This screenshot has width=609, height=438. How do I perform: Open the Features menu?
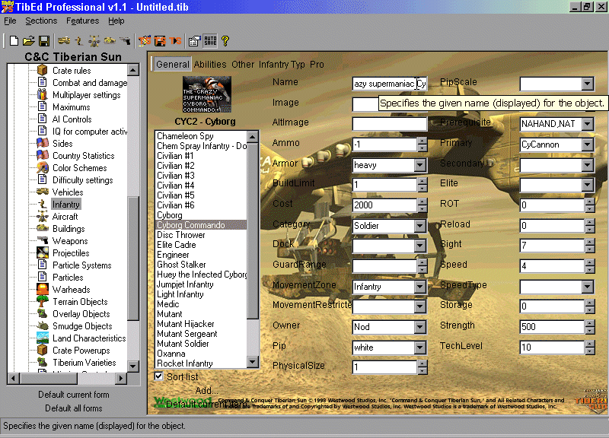point(82,21)
